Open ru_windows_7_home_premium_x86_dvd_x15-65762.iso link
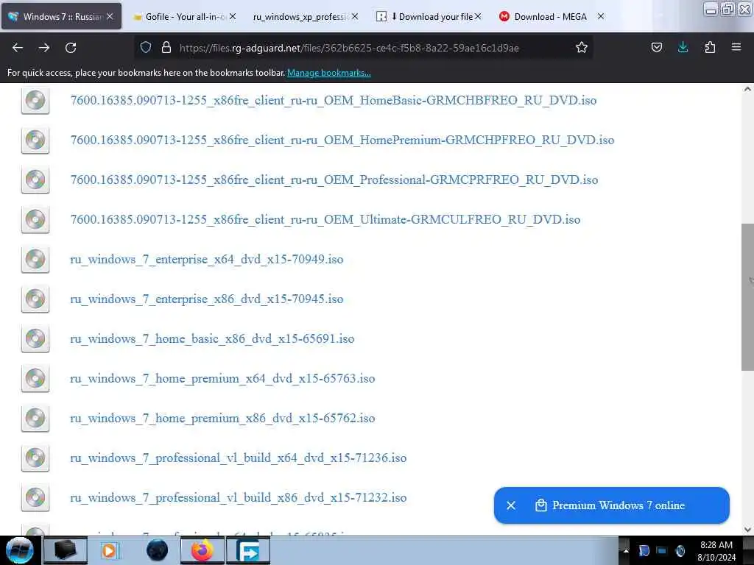The height and width of the screenshot is (565, 754). [222, 418]
